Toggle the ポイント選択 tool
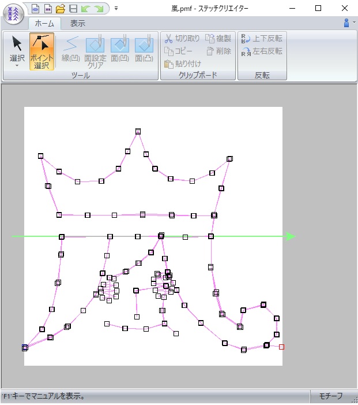The width and height of the screenshot is (358, 405). (42, 51)
